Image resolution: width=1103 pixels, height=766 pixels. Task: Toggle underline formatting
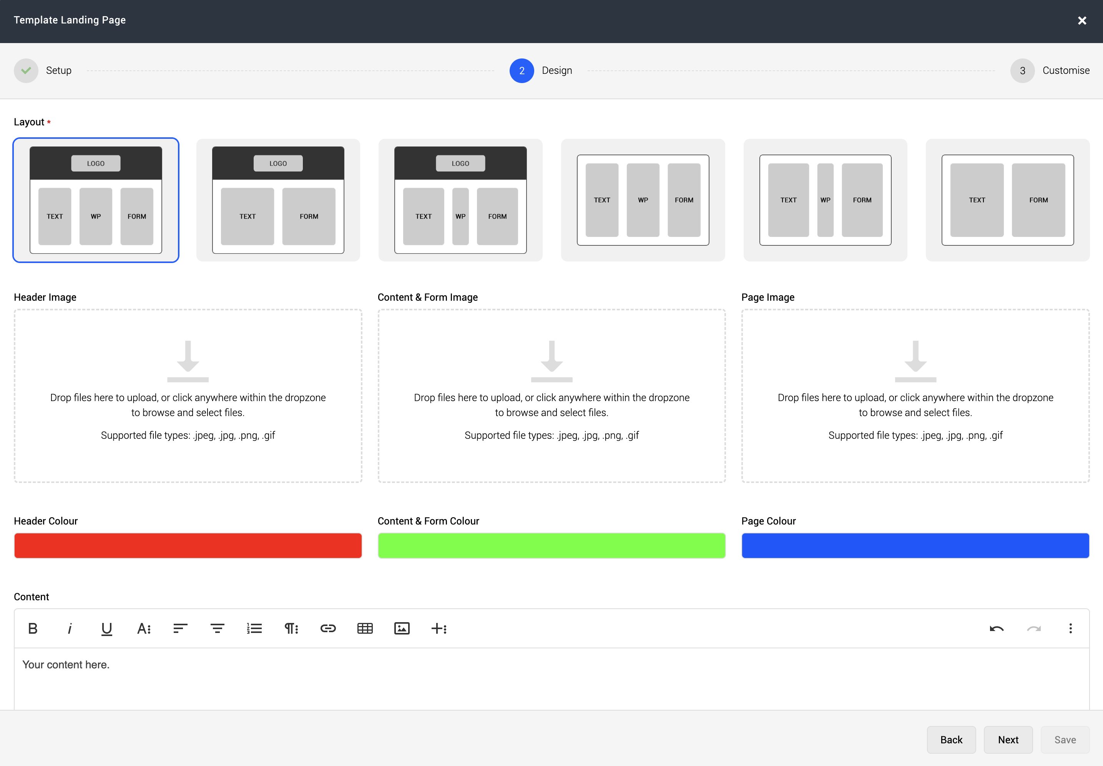(x=106, y=628)
